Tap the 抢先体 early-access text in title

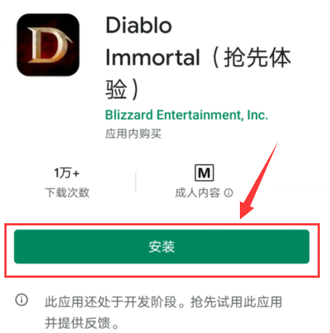pyautogui.click(x=257, y=57)
